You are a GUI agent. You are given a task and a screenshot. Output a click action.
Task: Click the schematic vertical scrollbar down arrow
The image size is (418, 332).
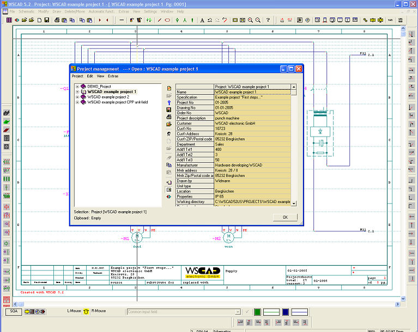(403, 299)
